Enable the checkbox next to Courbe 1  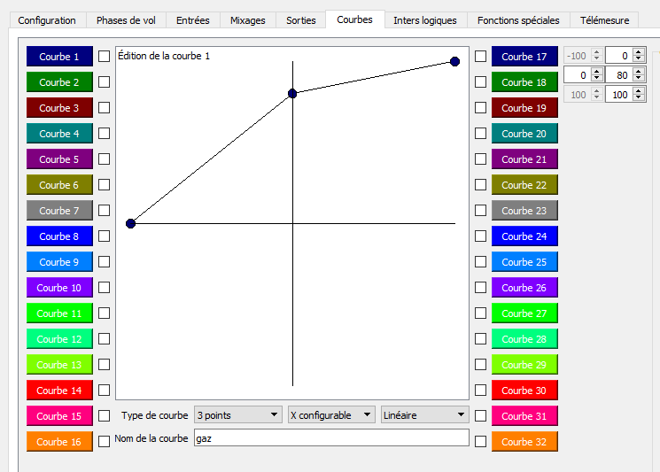pyautogui.click(x=104, y=57)
